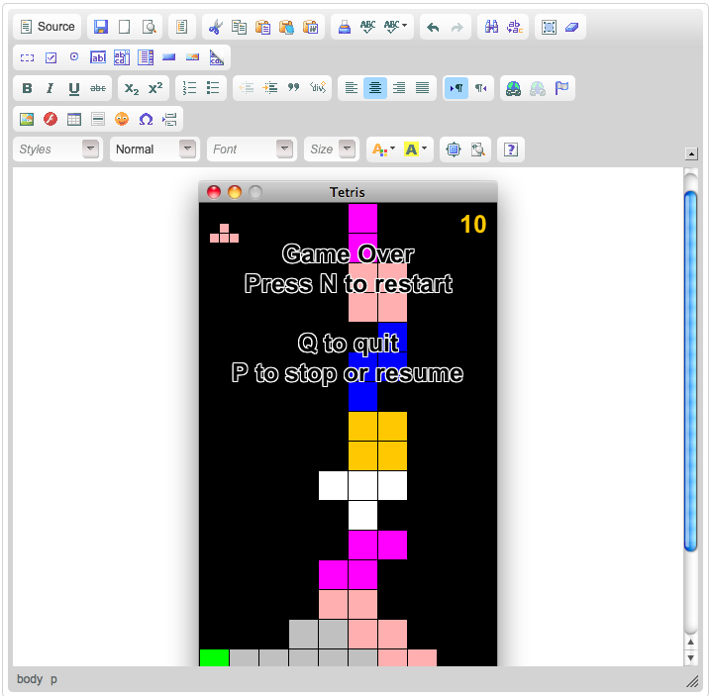
Task: Click the Undo arrow
Action: click(433, 27)
